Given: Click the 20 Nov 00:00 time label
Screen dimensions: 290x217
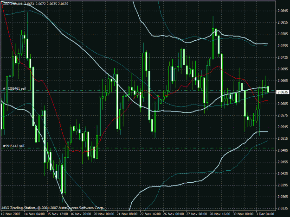Looking at the screenshot, I should [104, 214].
